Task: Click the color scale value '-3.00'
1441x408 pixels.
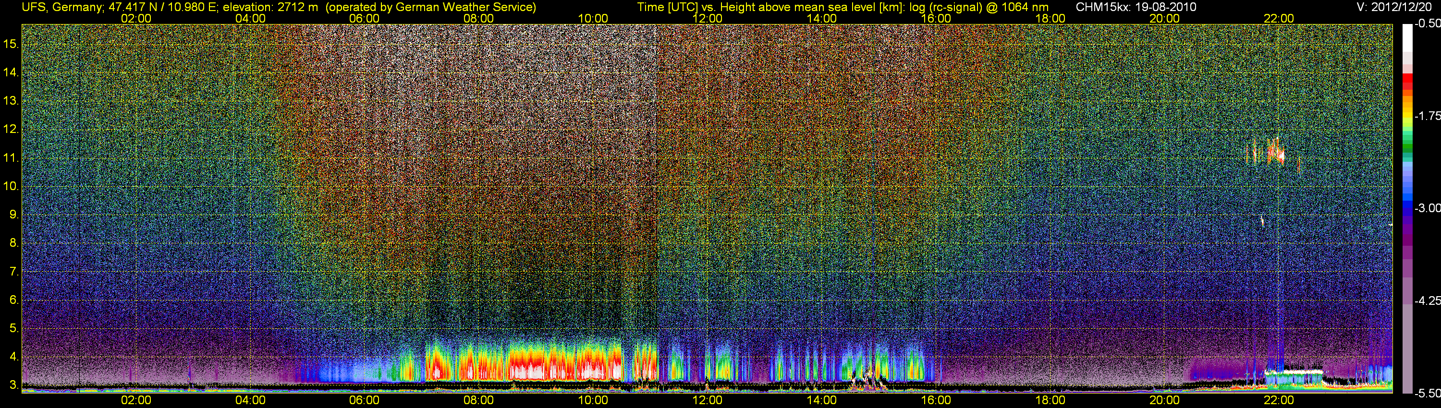Action: [1427, 208]
